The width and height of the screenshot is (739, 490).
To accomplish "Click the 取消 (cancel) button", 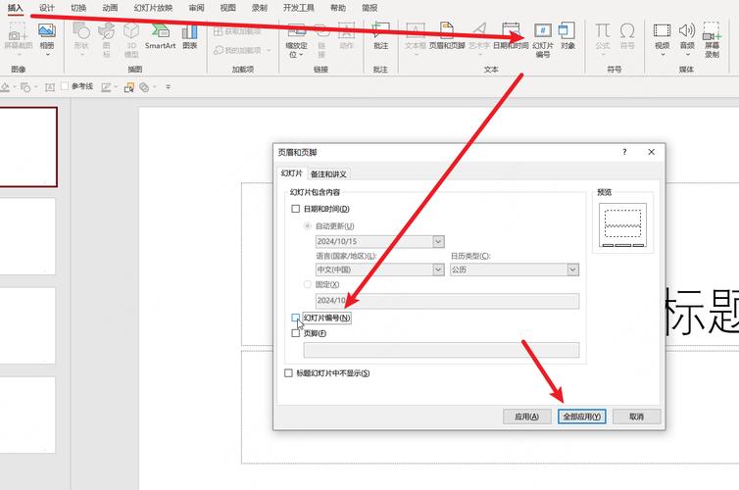I will [636, 416].
